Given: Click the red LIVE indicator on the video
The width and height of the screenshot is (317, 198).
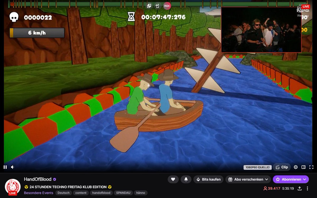Looking at the screenshot, I should (x=306, y=6).
